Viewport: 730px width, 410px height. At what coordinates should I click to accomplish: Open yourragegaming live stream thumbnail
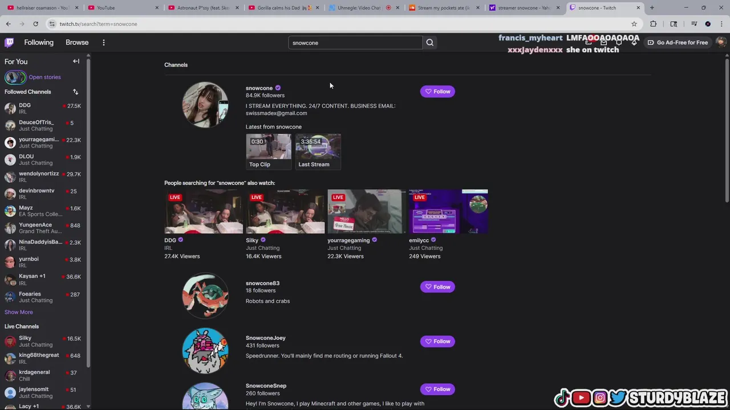pos(367,211)
